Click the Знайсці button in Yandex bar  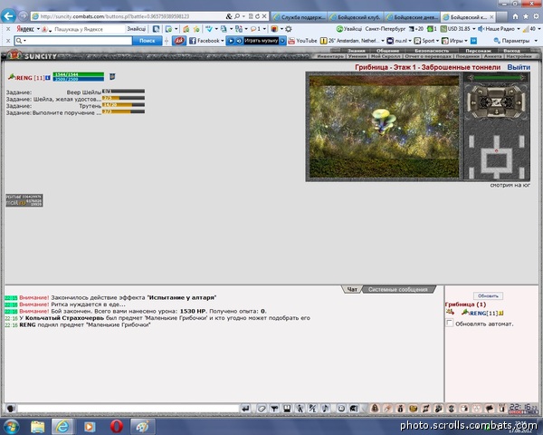136,29
